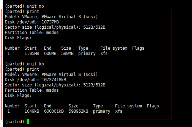Select disk size value 10737MB
The image size is (192, 127).
coord(50,22)
